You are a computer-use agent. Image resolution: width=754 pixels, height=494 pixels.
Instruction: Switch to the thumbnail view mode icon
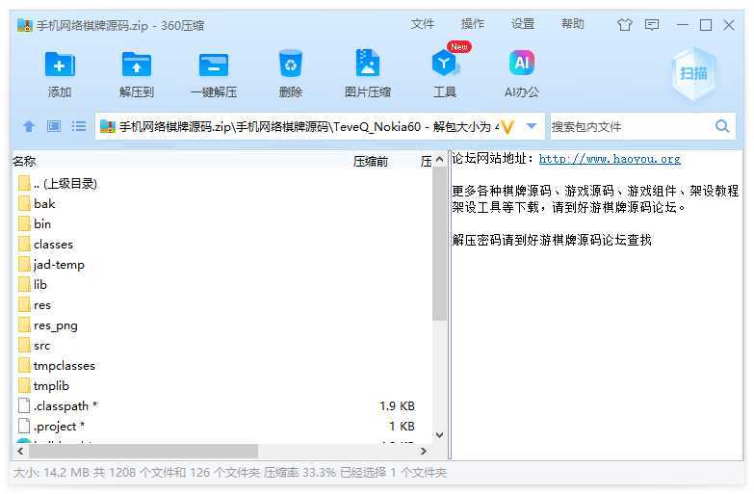pos(54,126)
